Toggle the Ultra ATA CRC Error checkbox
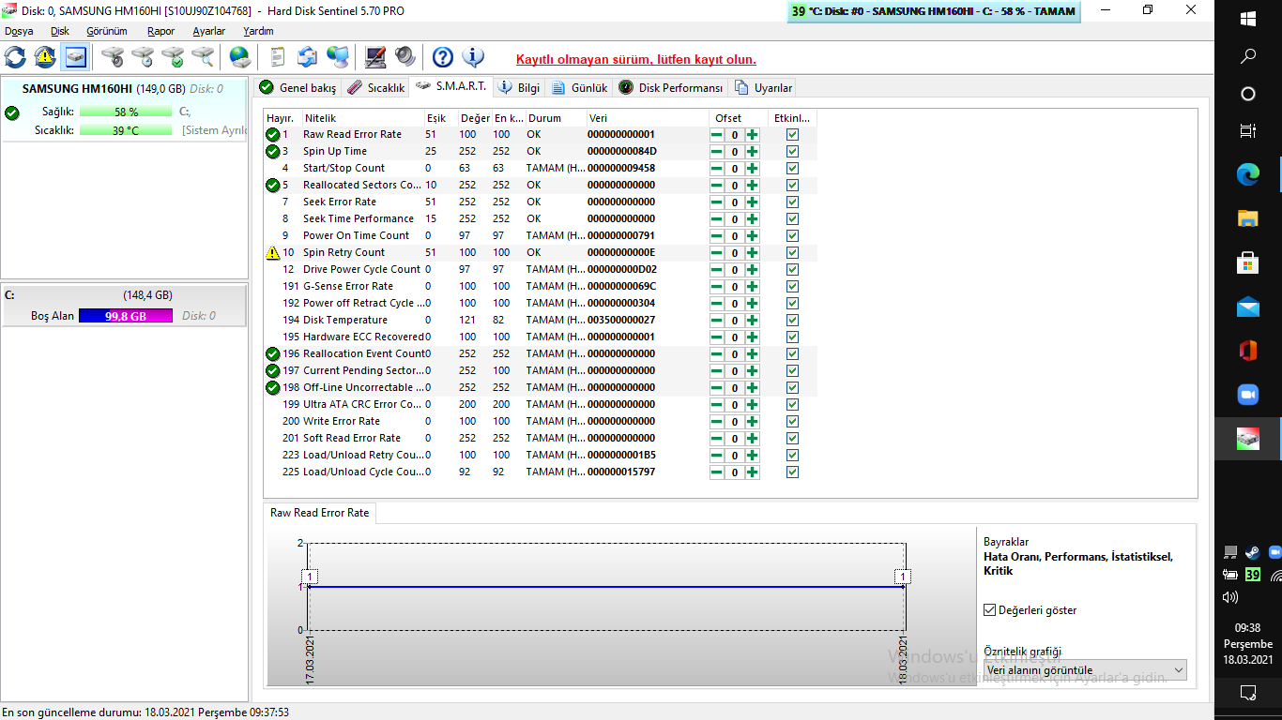This screenshot has width=1282, height=720. 792,405
